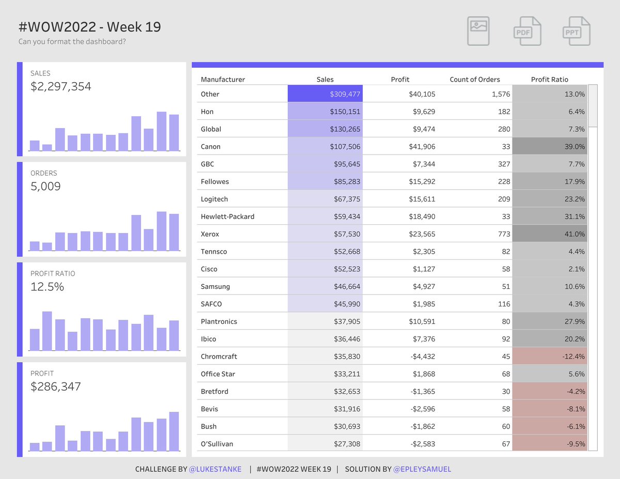Click the $95,645 sales cell
The width and height of the screenshot is (620, 479).
[x=325, y=164]
